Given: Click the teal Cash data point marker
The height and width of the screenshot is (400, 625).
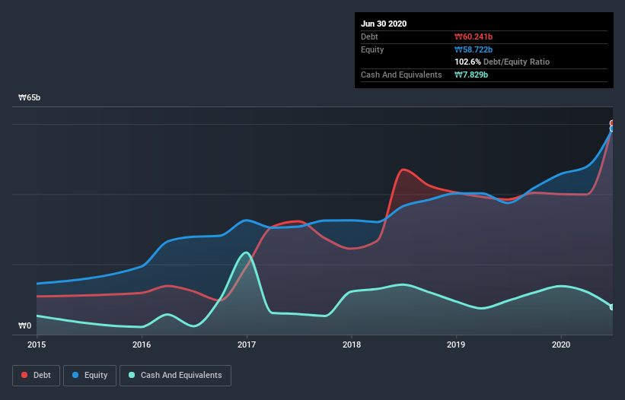Looking at the screenshot, I should (x=612, y=307).
